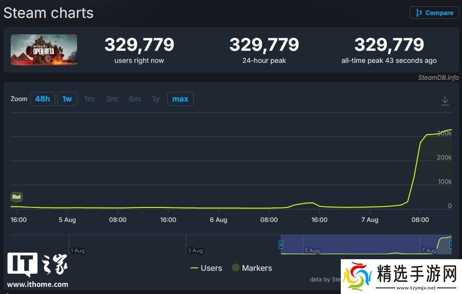Click the 1m zoom option
The height and width of the screenshot is (294, 462).
pyautogui.click(x=90, y=99)
